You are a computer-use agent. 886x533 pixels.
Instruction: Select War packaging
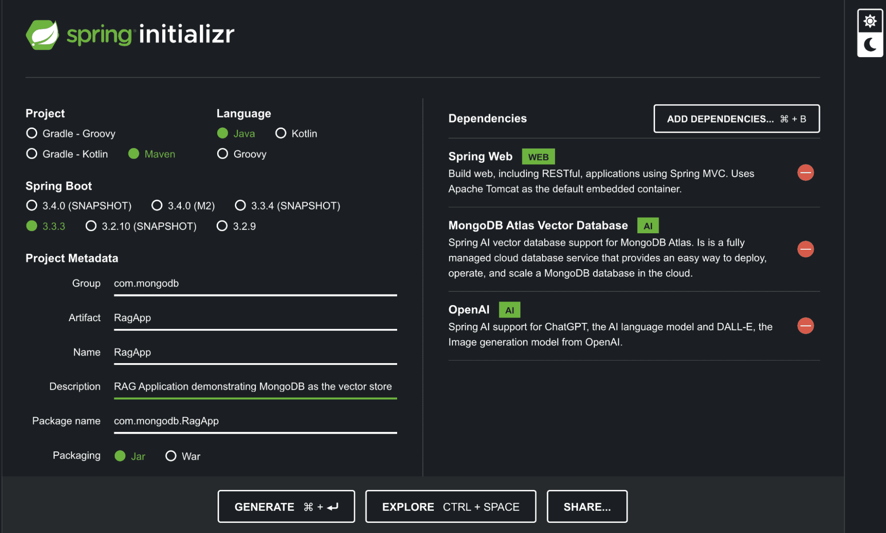point(171,456)
